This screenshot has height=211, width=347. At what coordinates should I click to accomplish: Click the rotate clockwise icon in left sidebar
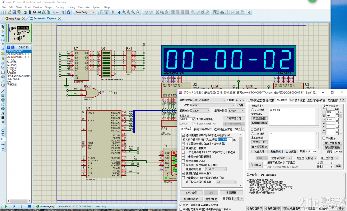[3, 130]
